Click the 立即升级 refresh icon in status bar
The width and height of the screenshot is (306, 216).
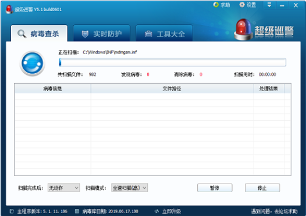pos(156,211)
